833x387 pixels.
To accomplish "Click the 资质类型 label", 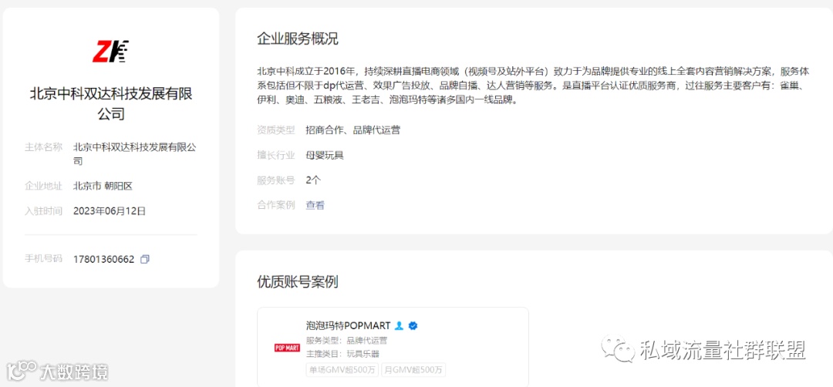I will coord(275,130).
